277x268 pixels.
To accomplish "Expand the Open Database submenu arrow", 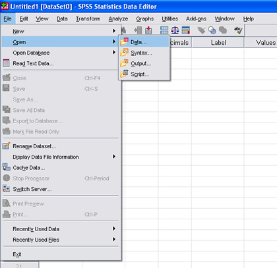I will (114, 52).
